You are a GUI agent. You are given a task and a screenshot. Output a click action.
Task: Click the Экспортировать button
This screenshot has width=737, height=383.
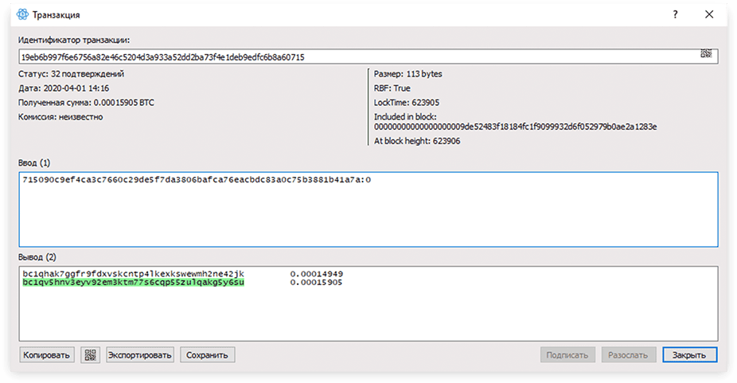140,355
